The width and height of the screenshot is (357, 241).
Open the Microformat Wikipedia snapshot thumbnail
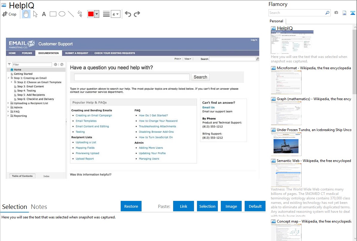[286, 82]
